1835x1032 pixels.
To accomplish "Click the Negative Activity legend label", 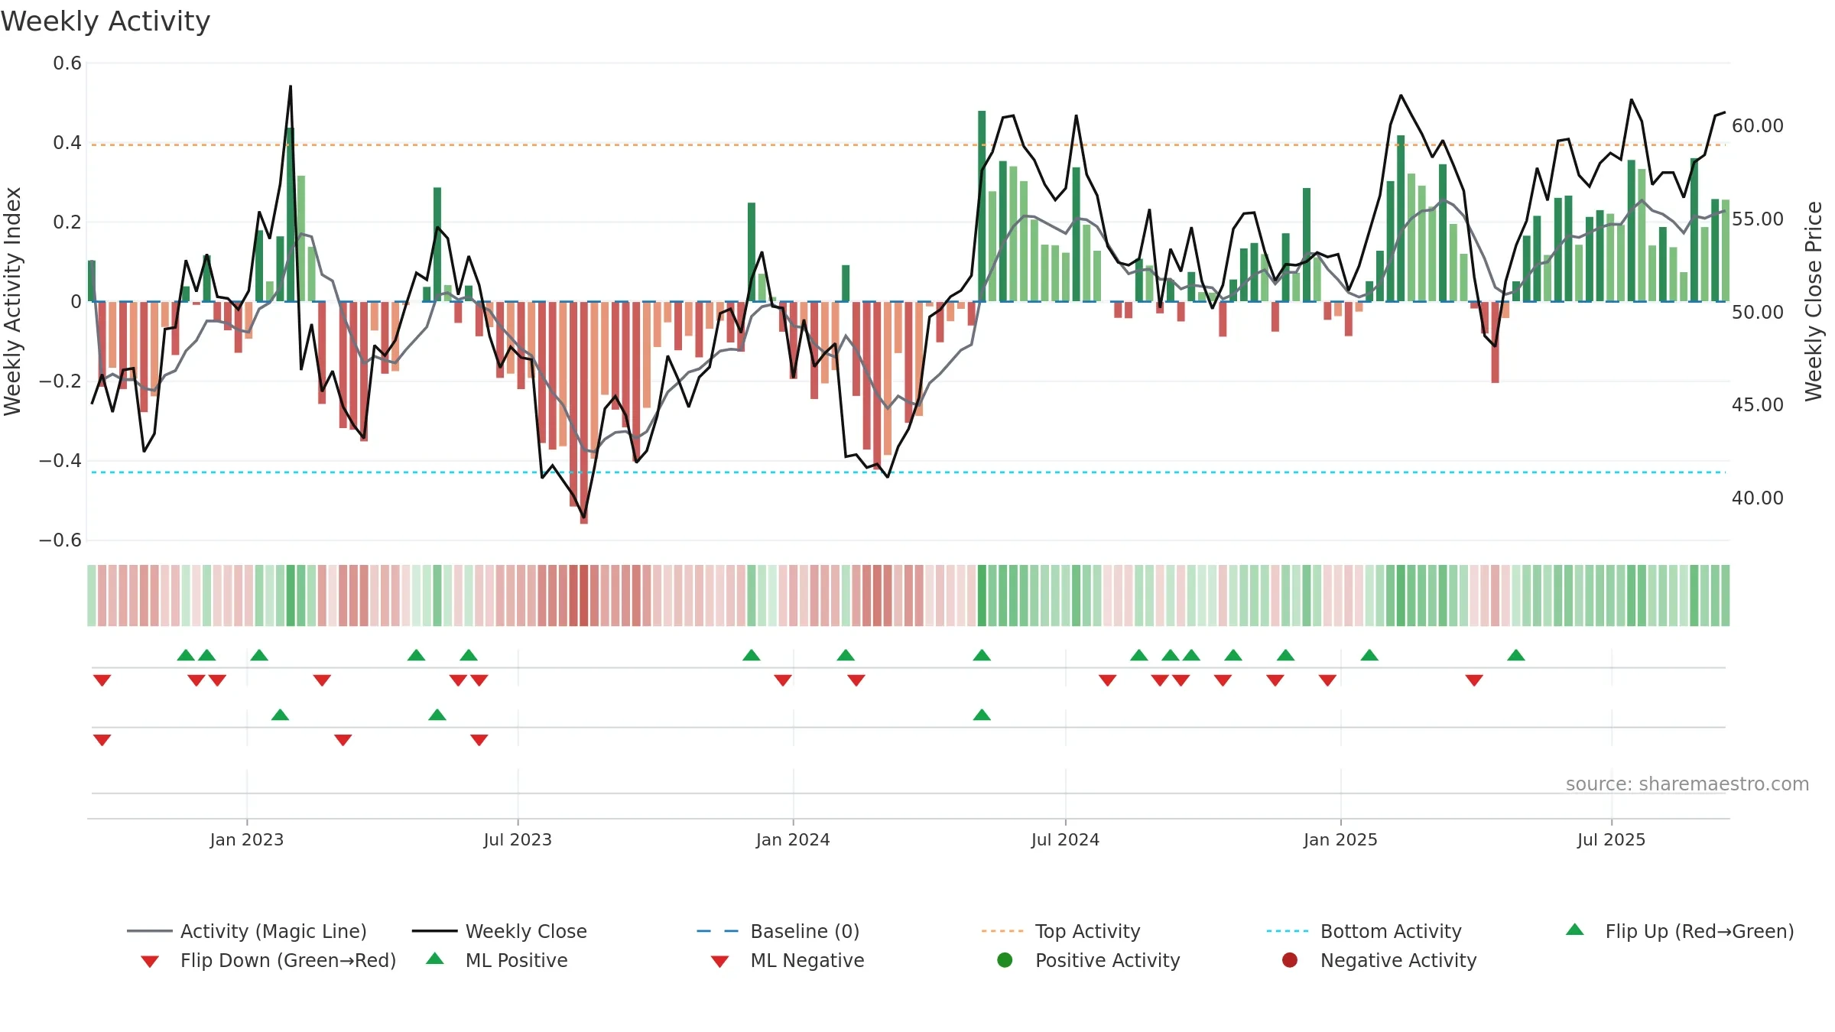I will (x=1398, y=960).
